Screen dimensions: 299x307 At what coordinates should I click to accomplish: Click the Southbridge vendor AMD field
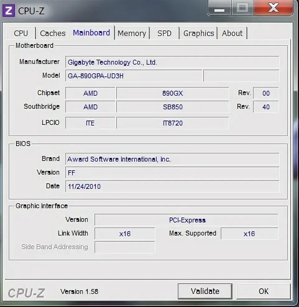tap(90, 107)
